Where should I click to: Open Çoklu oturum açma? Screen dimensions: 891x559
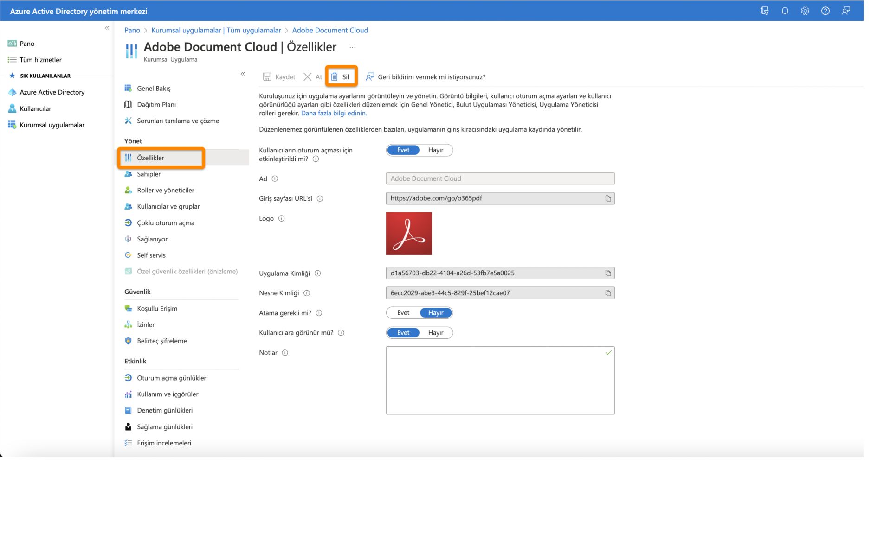click(165, 223)
